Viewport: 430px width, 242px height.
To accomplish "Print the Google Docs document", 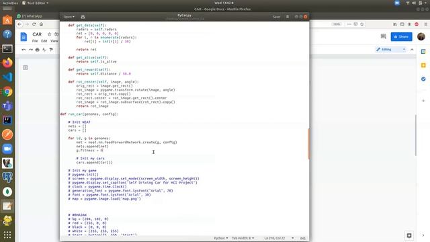I will click(38, 50).
